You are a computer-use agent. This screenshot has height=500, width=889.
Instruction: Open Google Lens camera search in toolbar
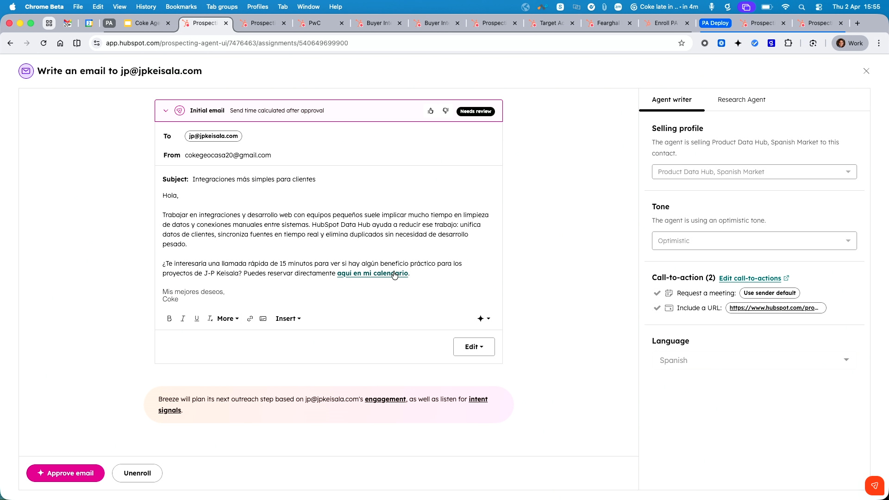[x=813, y=43]
